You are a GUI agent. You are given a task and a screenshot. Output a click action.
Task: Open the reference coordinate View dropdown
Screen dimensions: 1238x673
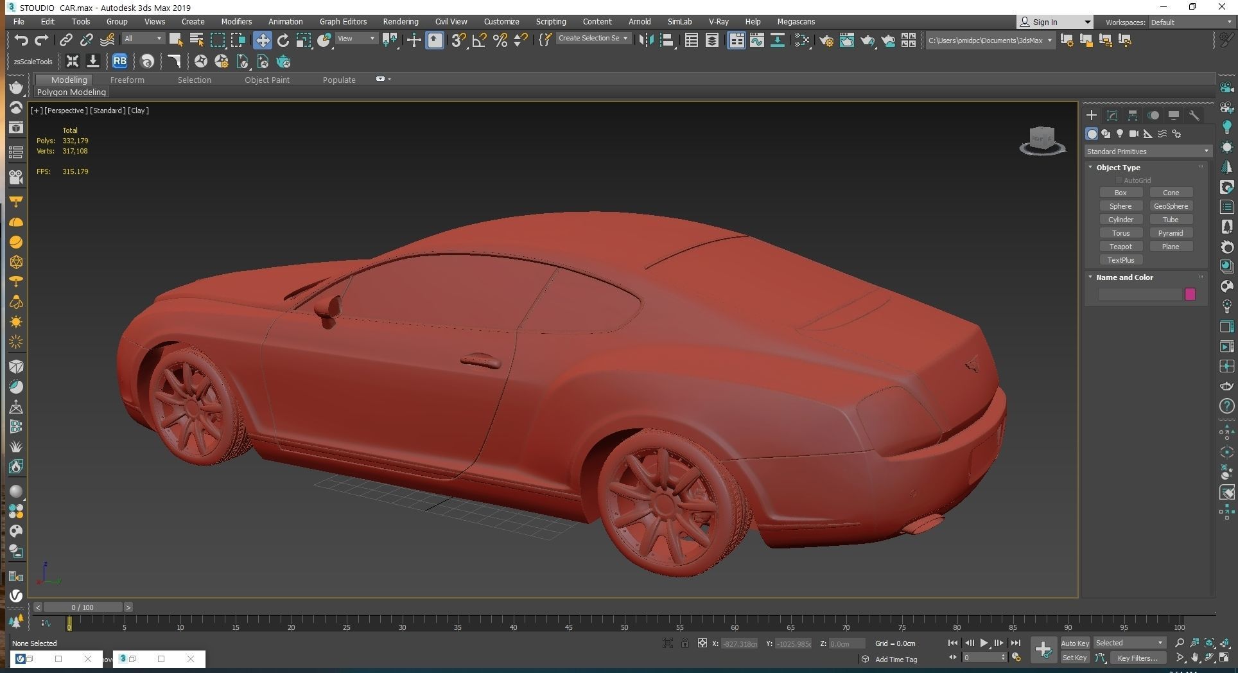point(356,39)
